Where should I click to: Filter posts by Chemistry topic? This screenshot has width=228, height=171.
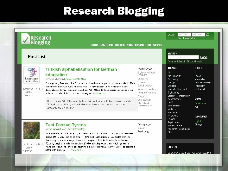(x=173, y=86)
